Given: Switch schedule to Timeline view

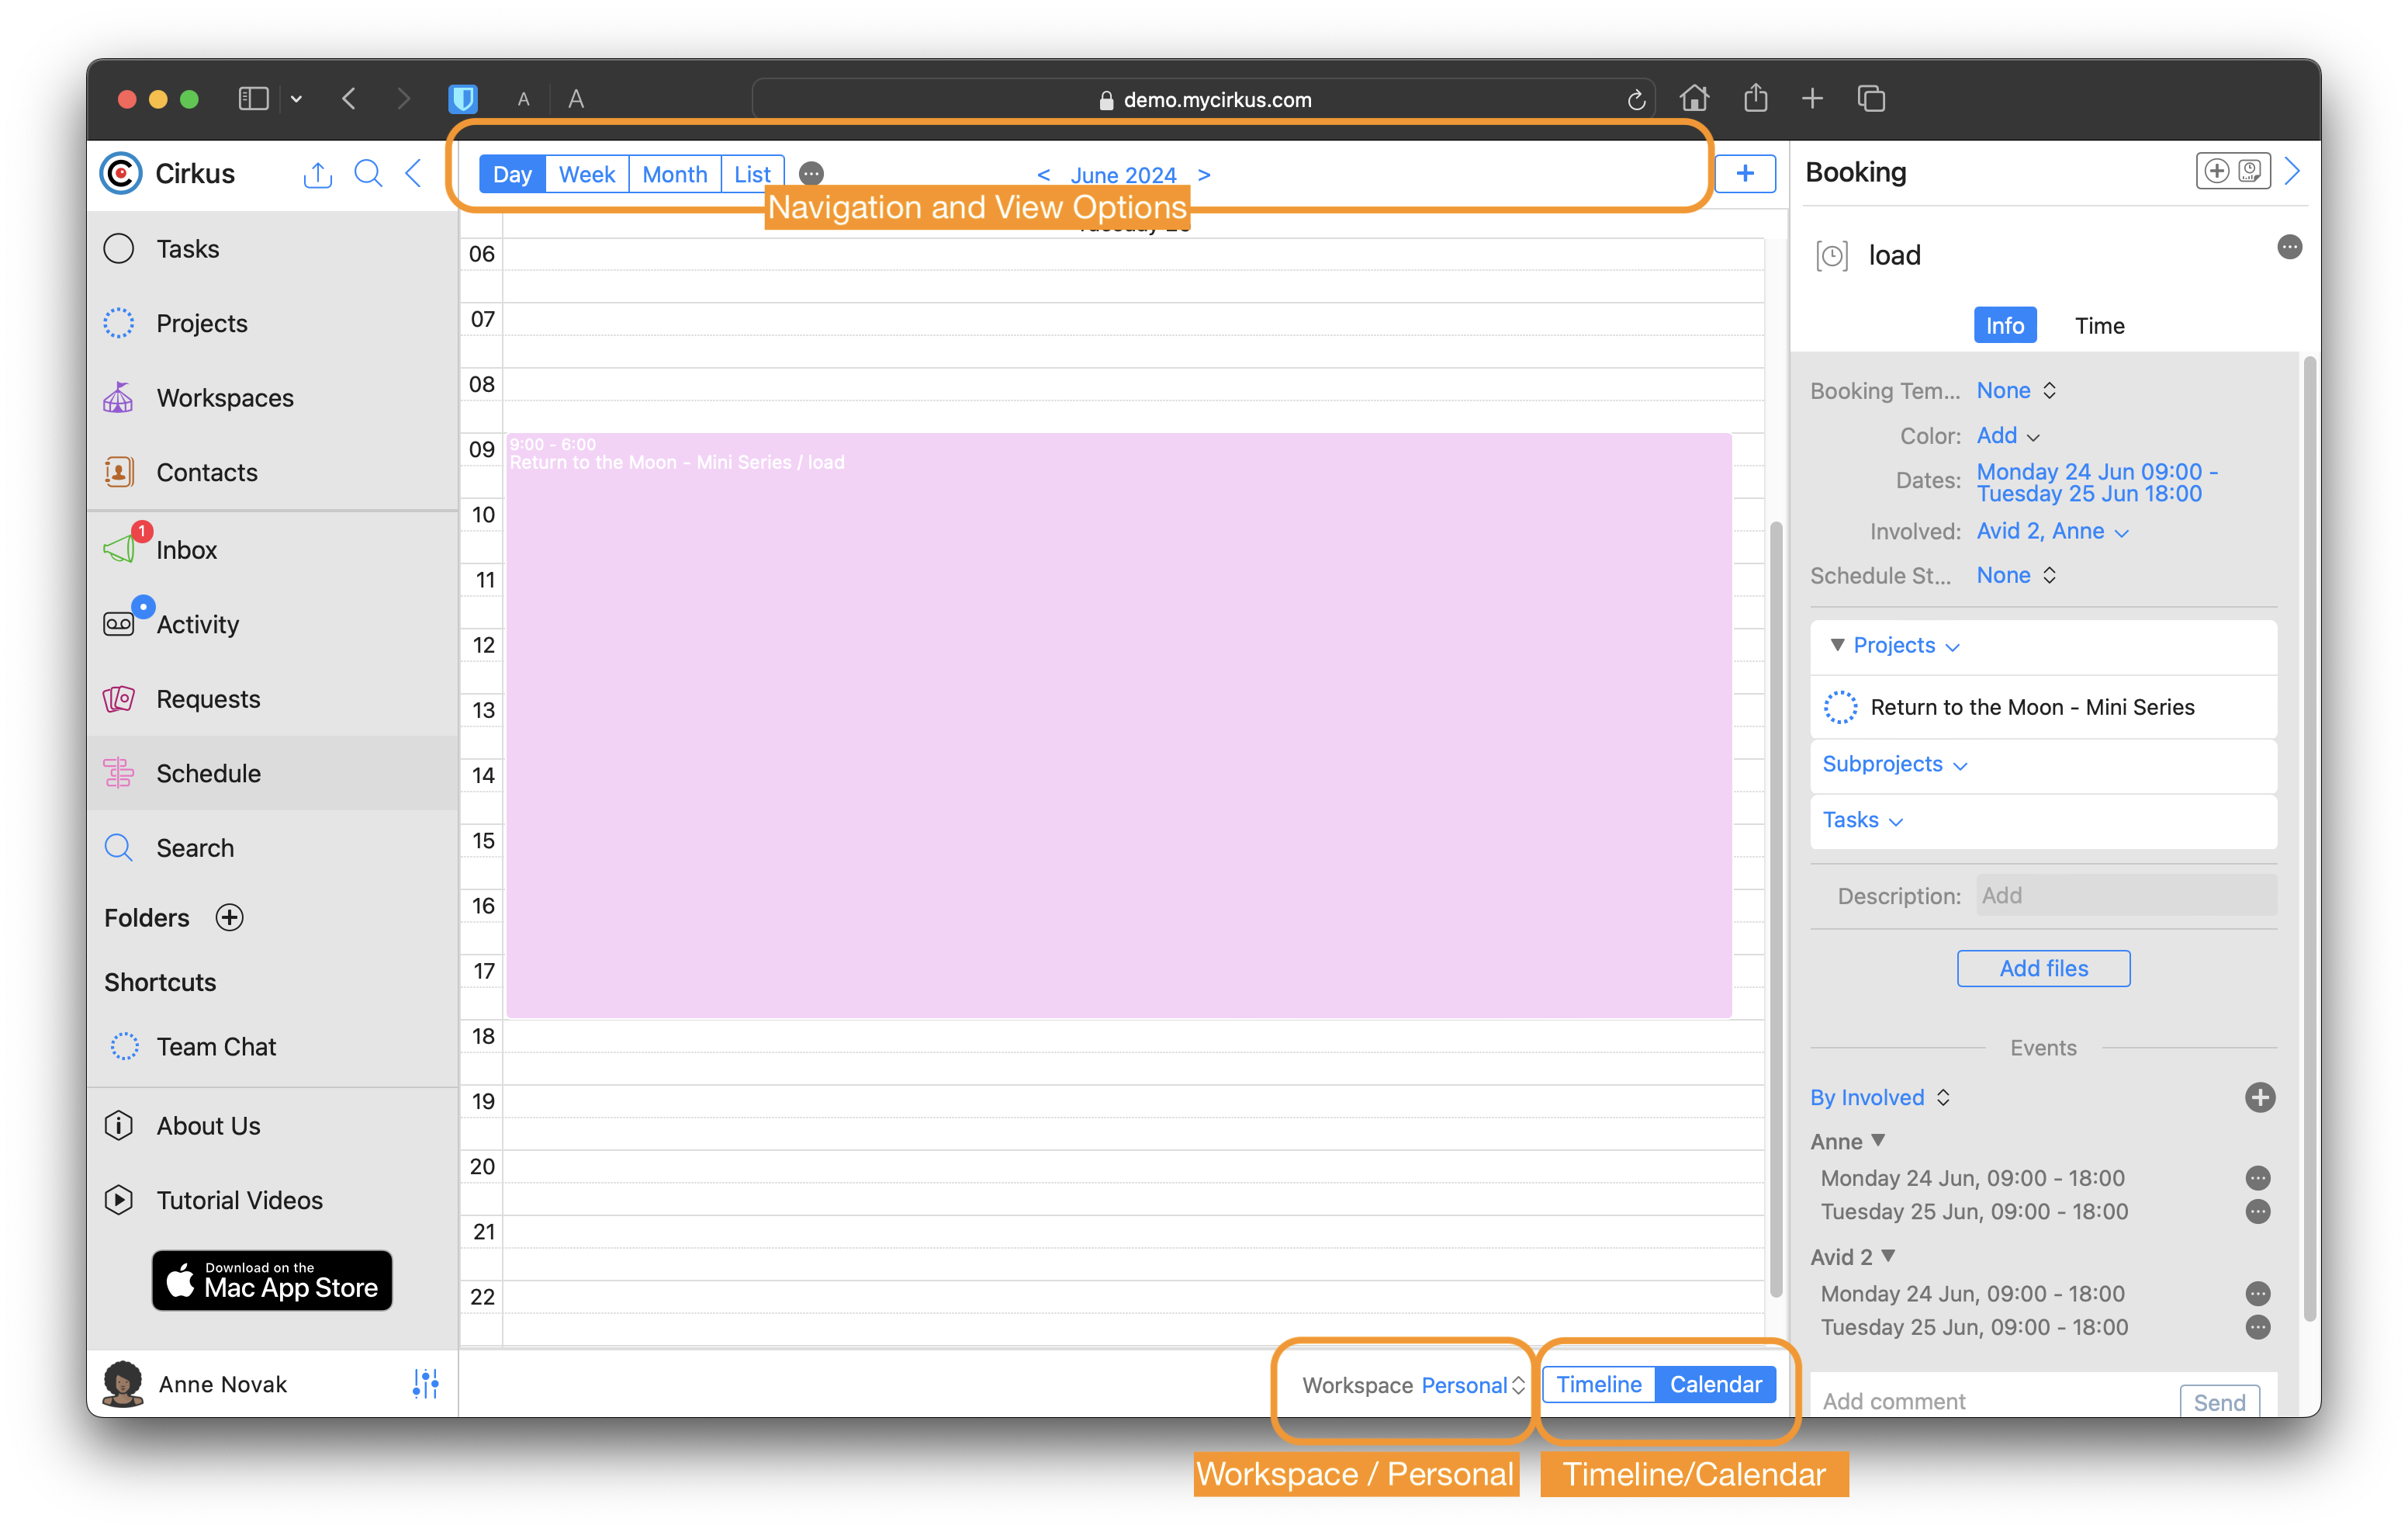Looking at the screenshot, I should pyautogui.click(x=1598, y=1384).
